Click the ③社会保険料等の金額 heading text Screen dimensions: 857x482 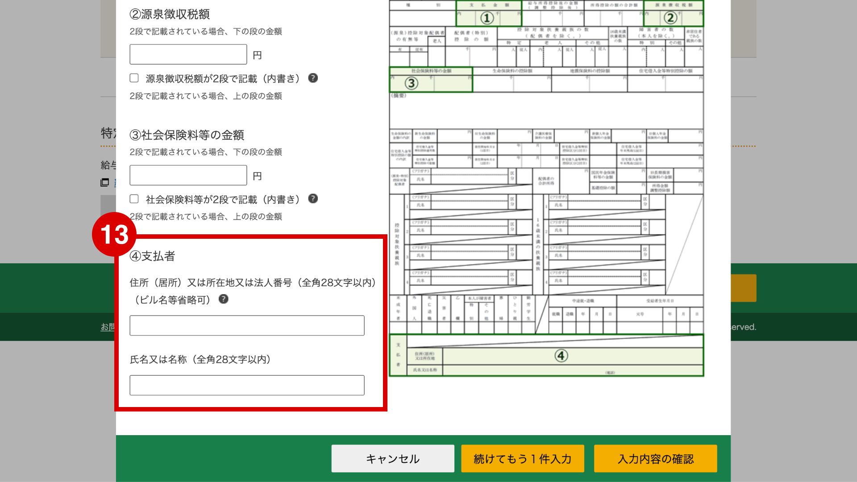tap(187, 135)
